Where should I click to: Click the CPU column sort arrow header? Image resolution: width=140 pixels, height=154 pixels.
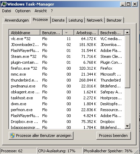coord(68,33)
